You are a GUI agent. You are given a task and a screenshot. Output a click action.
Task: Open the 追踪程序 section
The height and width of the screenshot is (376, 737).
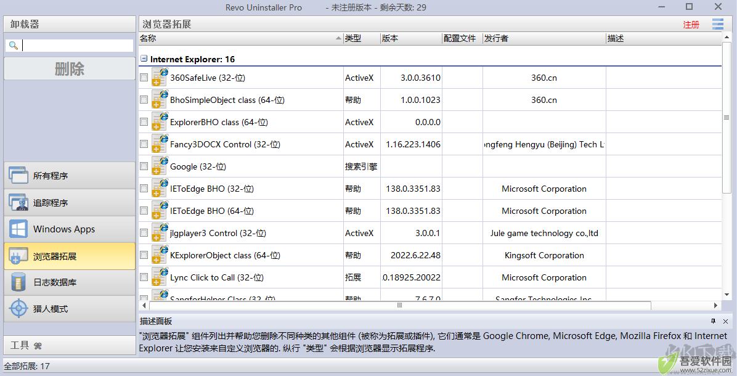70,203
